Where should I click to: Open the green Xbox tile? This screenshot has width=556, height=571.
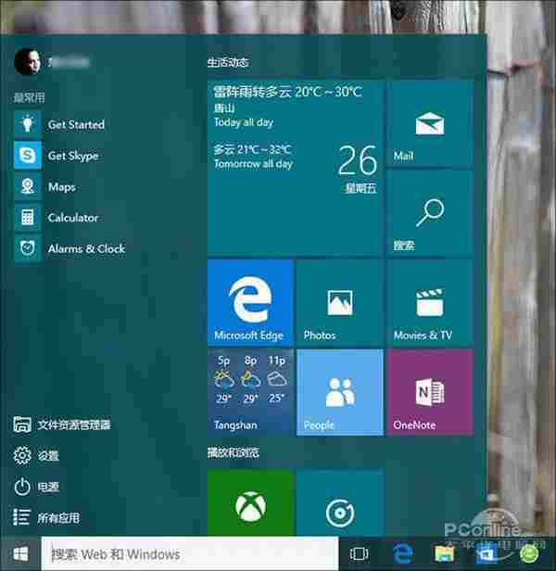tap(249, 503)
